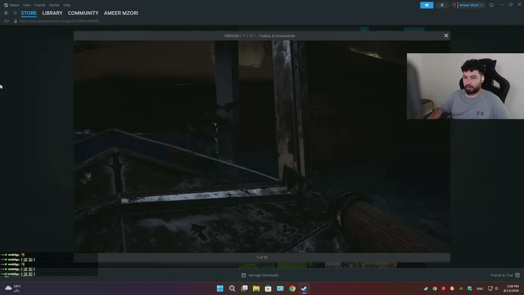Image resolution: width=524 pixels, height=295 pixels.
Task: Click the "1 of 10" screenshot counter
Action: pyautogui.click(x=262, y=257)
